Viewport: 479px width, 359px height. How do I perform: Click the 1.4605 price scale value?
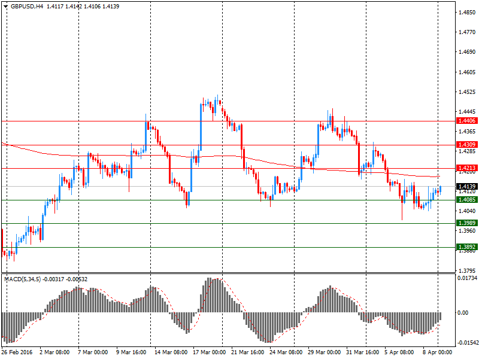(x=467, y=72)
